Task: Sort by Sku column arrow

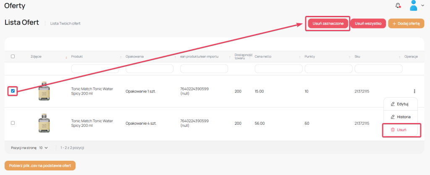Action: (x=399, y=57)
